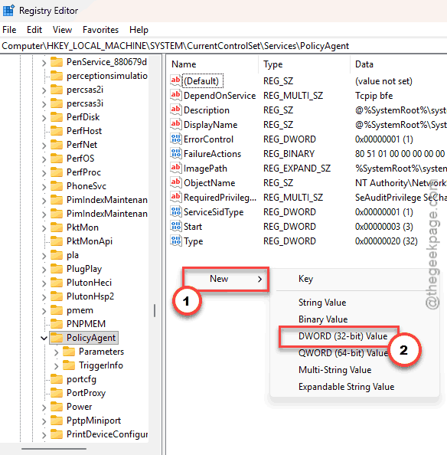Click the FailureActions binary icon

(176, 153)
